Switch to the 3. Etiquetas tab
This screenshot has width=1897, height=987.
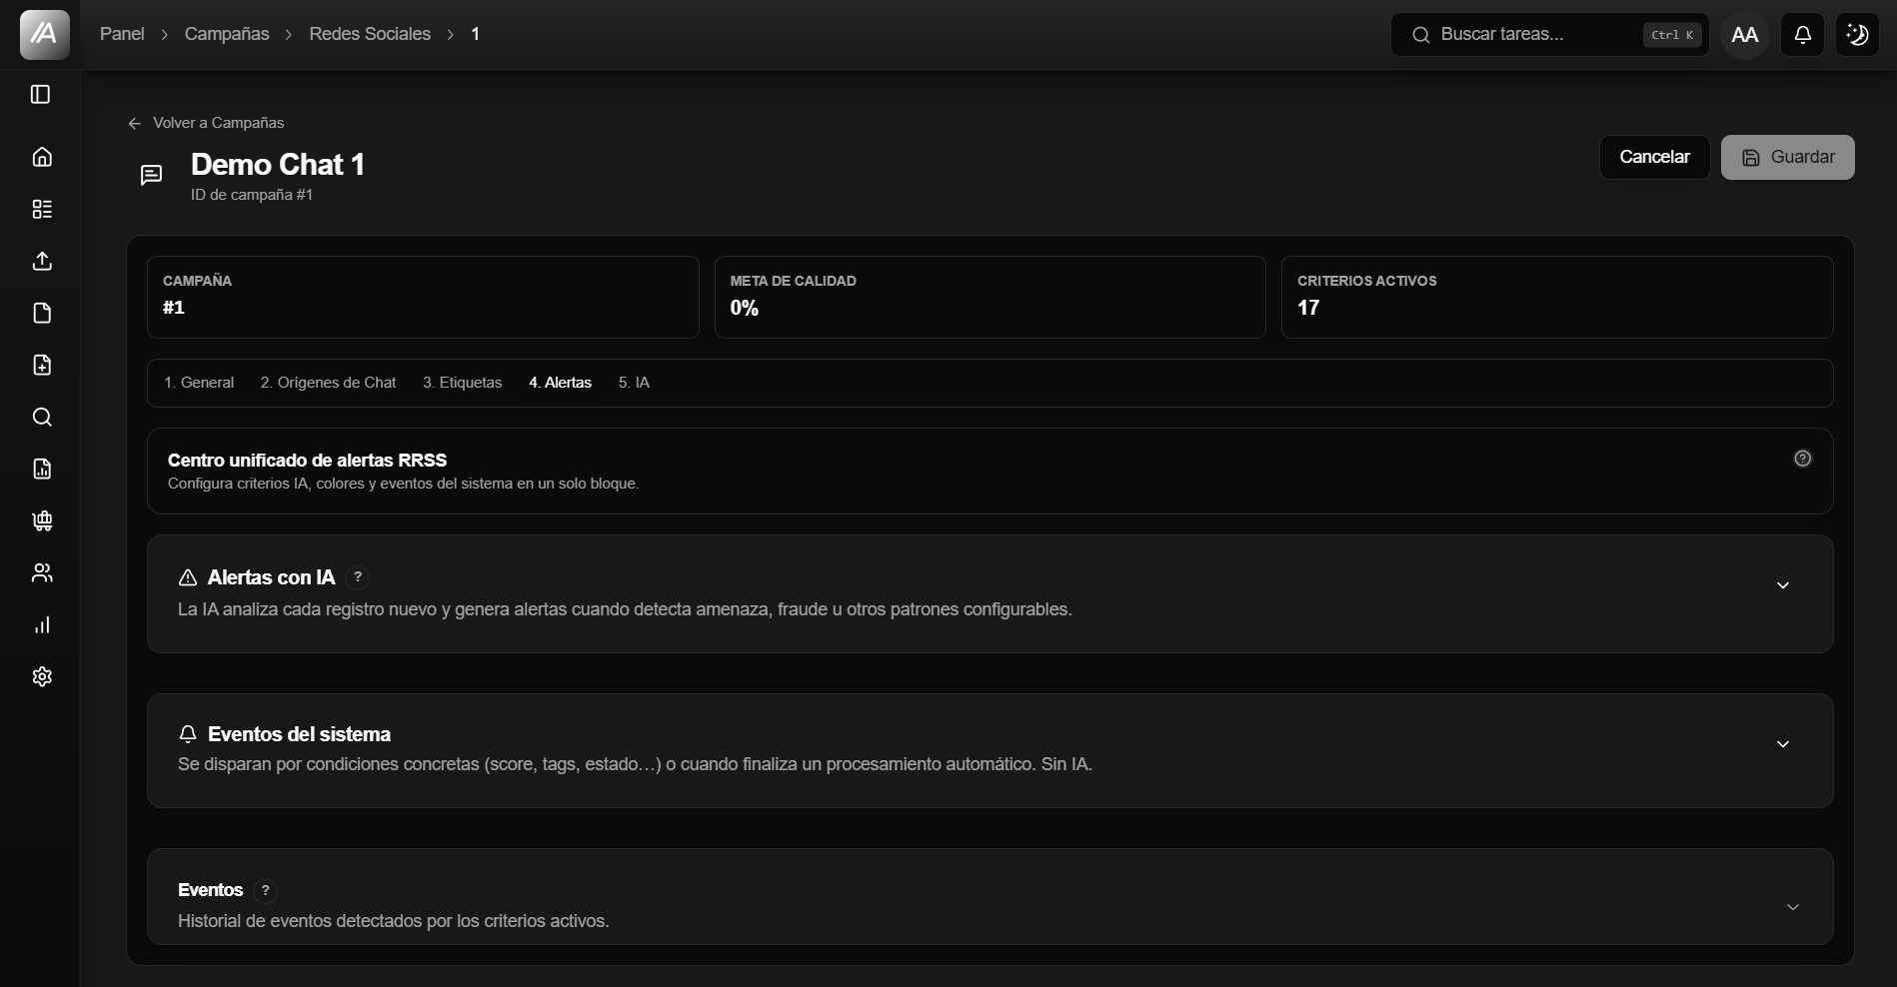(463, 383)
